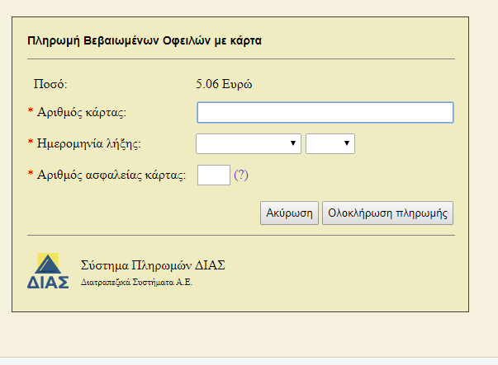Image resolution: width=498 pixels, height=365 pixels.
Task: Click the red asterisk beside Ημερομηνία λήξης
Action: [31, 142]
